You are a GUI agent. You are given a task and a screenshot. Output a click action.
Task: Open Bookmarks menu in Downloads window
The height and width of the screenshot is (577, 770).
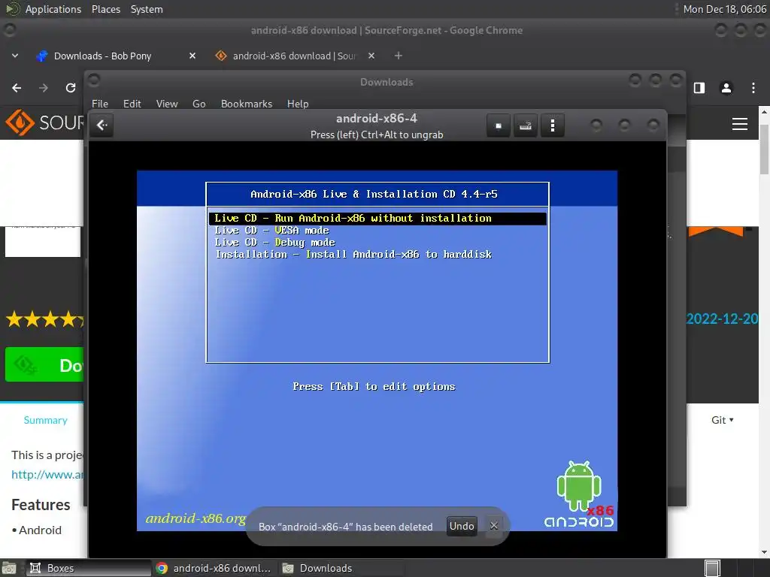tap(247, 104)
